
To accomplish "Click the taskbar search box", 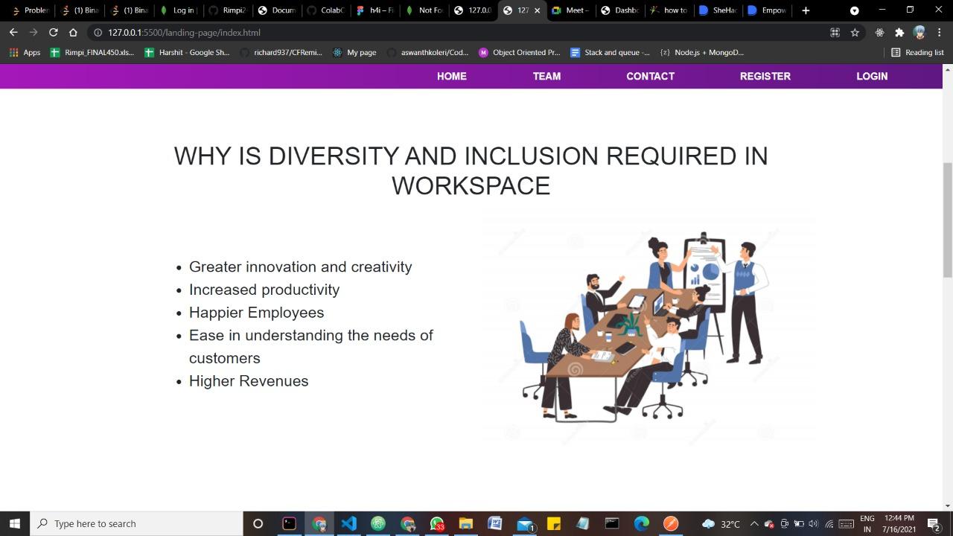I will tap(136, 523).
